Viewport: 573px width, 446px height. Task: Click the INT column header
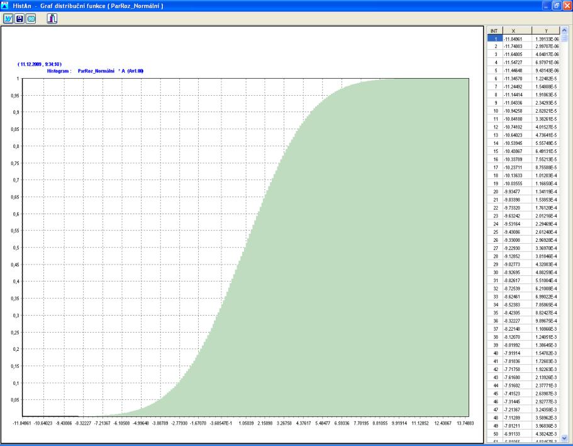coord(495,31)
